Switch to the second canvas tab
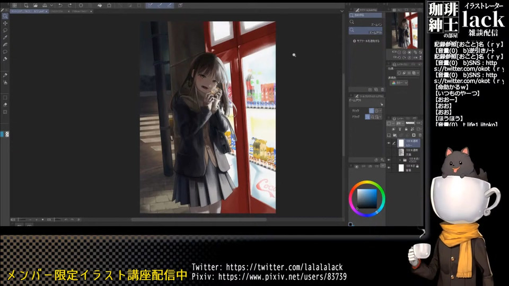The height and width of the screenshot is (286, 509). pos(59,11)
